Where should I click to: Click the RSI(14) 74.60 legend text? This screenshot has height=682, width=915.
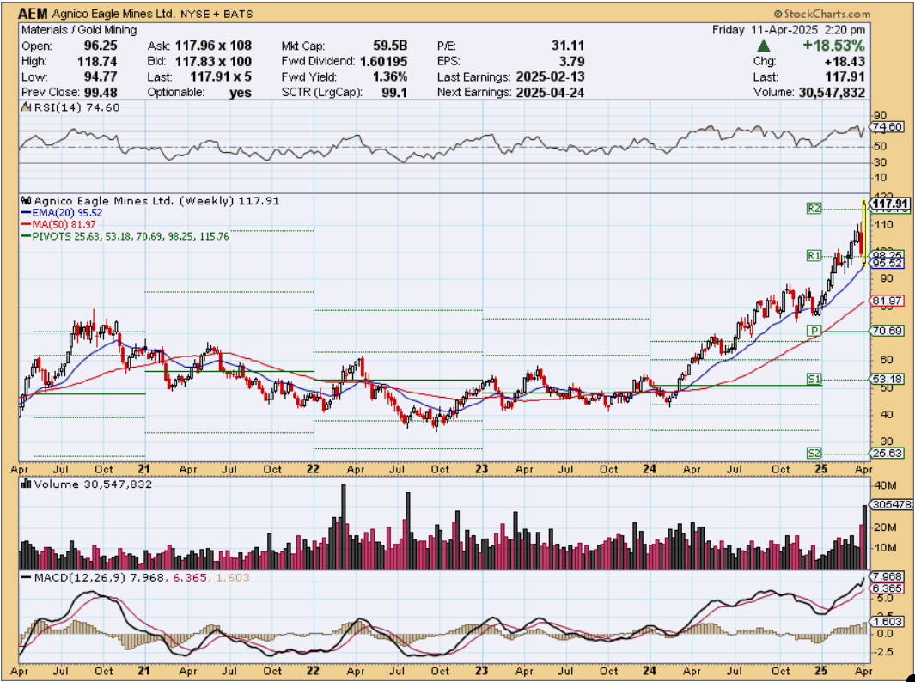[76, 107]
